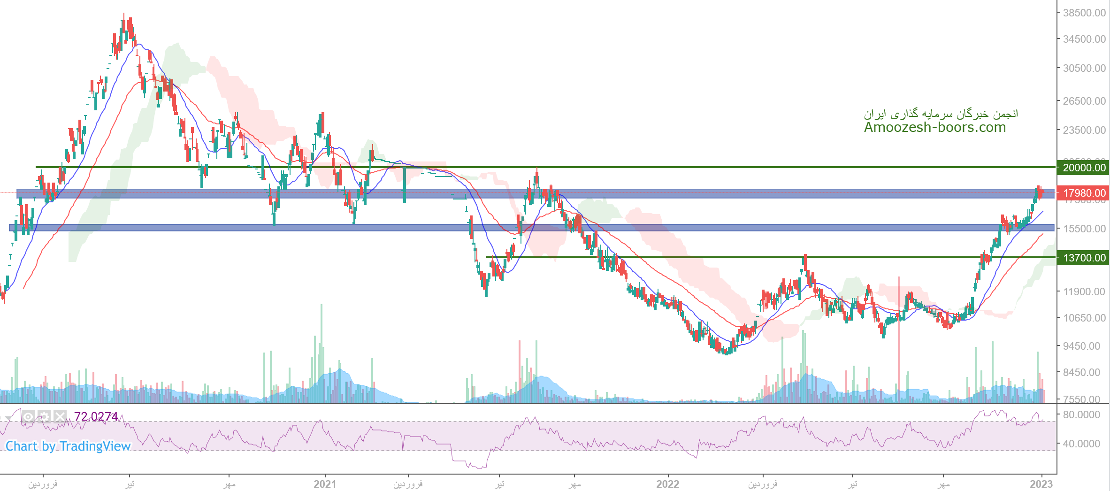Click the 26500.00 tick on price axis
Viewport: 1110px width, 491px height.
pos(1084,101)
